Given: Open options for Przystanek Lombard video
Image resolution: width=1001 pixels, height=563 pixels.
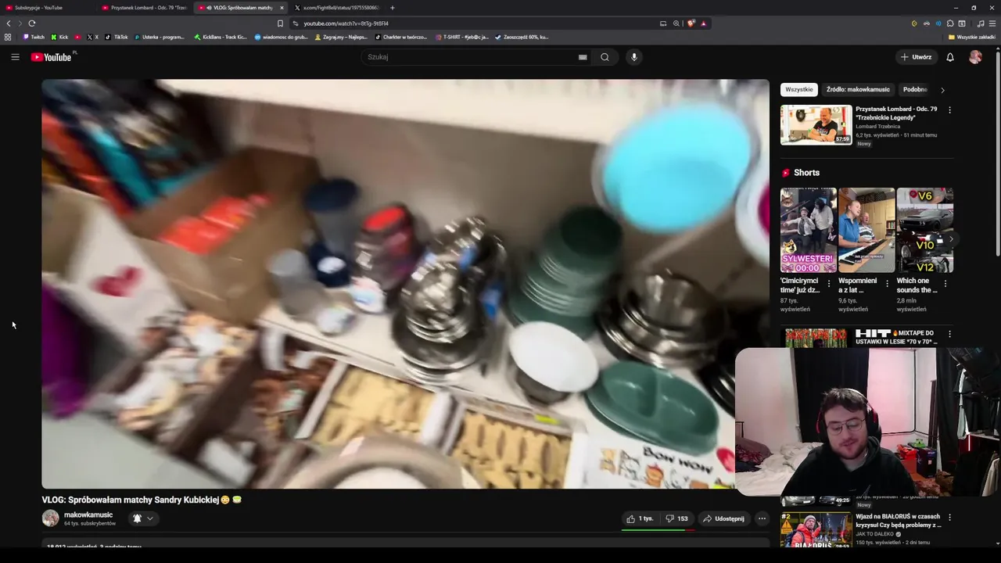Looking at the screenshot, I should coord(949,110).
